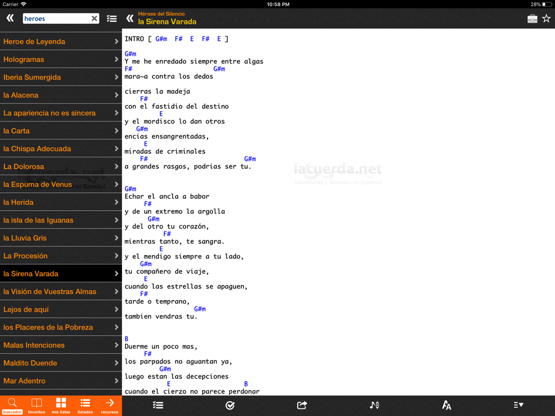Open the briefcase tools icon
555x416 pixels.
tap(532, 18)
